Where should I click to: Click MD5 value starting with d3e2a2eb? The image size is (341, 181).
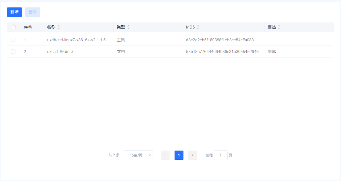point(220,40)
